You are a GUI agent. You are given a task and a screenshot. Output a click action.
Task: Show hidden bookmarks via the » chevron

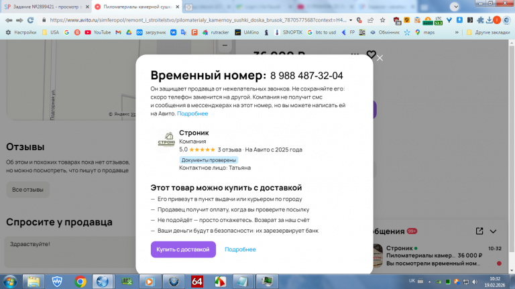click(x=457, y=32)
